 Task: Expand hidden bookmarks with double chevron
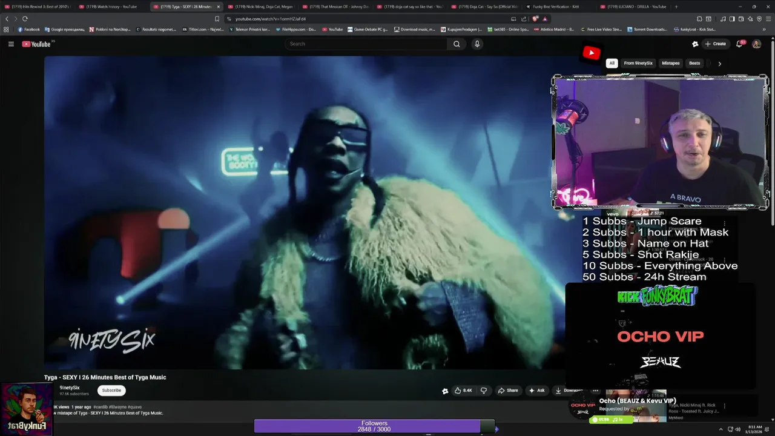point(764,29)
